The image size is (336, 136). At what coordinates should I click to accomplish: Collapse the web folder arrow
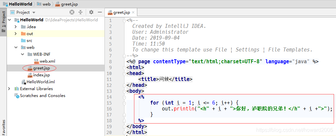16,47
